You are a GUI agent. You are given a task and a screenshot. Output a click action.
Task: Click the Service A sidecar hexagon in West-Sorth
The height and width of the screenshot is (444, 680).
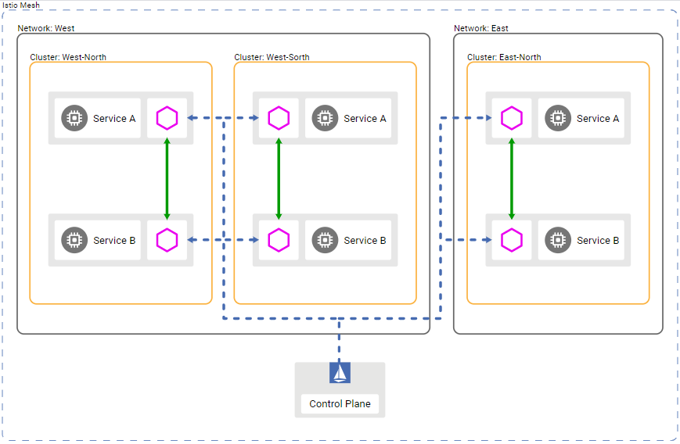279,118
